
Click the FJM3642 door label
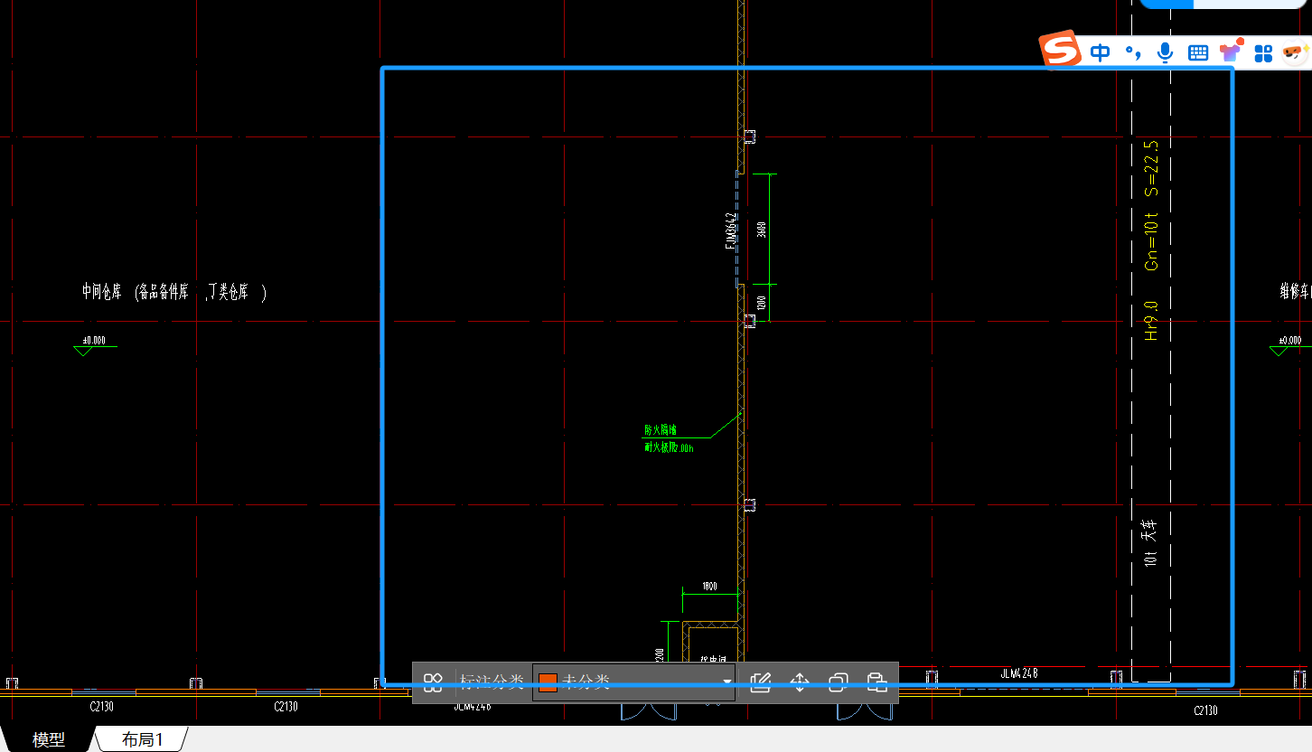tap(729, 231)
